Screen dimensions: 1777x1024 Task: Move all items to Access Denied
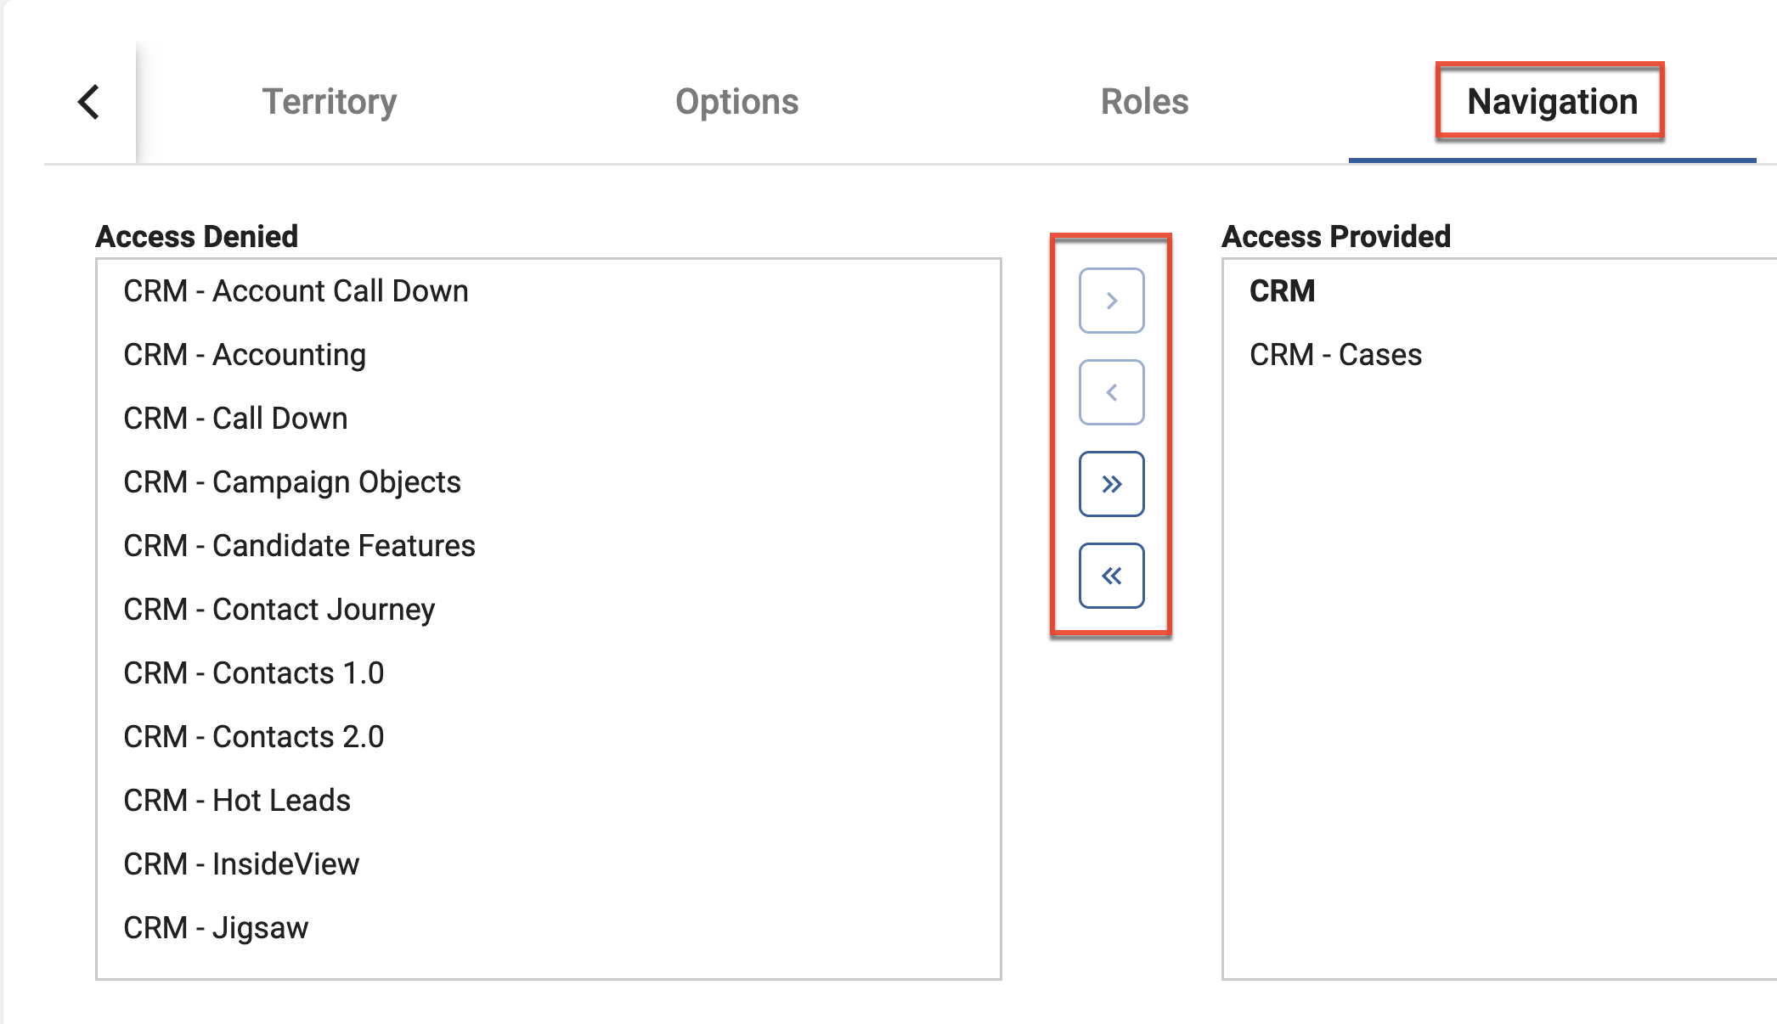coord(1111,576)
